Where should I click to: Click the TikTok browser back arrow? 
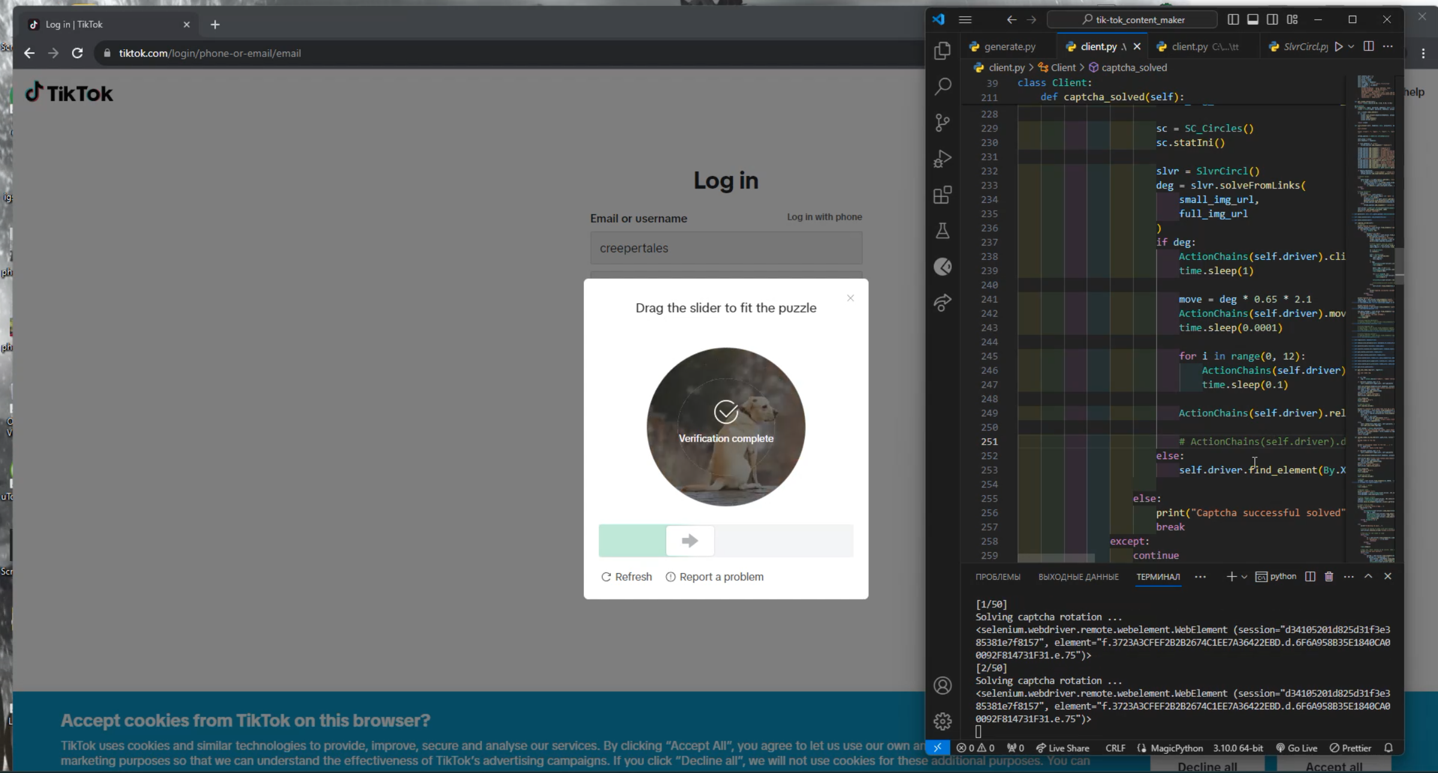[x=29, y=52]
